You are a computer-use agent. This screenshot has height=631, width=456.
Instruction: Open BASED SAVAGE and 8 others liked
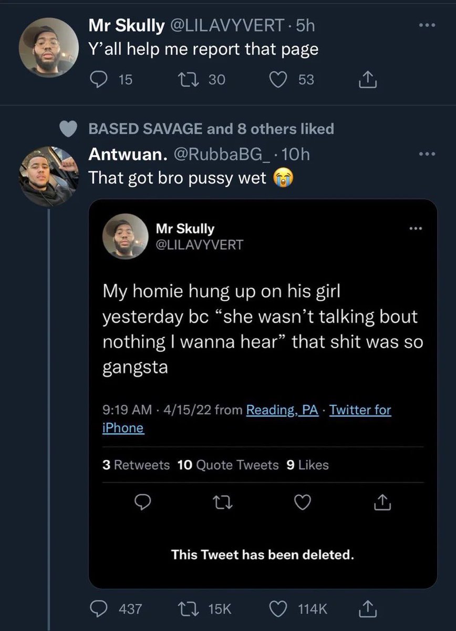[211, 129]
